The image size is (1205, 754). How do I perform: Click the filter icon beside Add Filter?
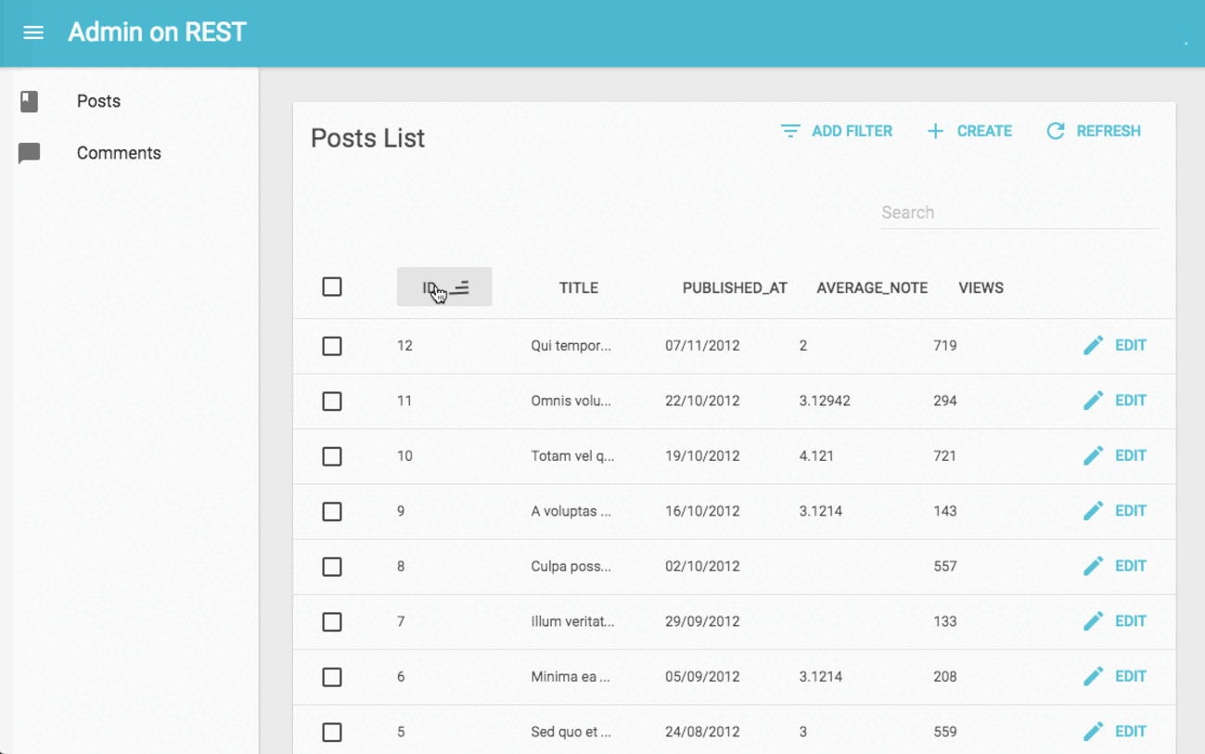click(790, 131)
